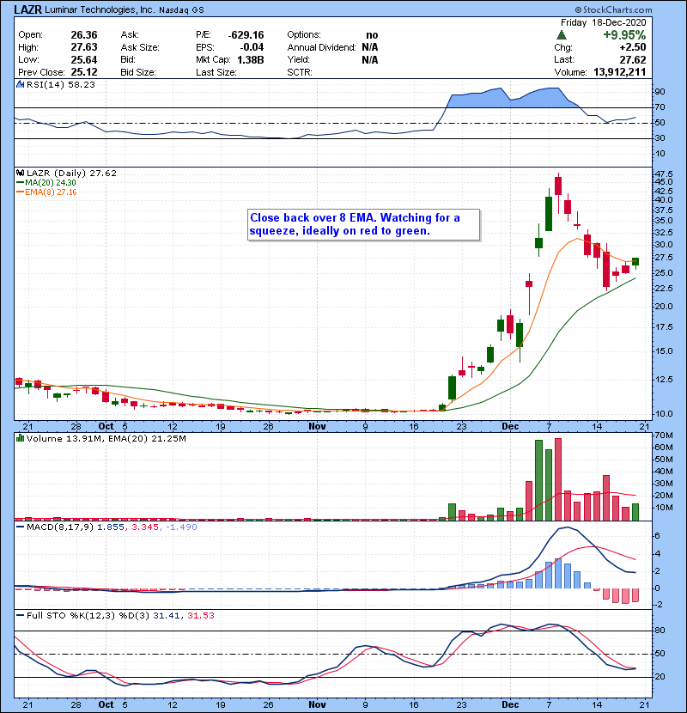Click the Dec label on the price chart date axis

click(510, 427)
